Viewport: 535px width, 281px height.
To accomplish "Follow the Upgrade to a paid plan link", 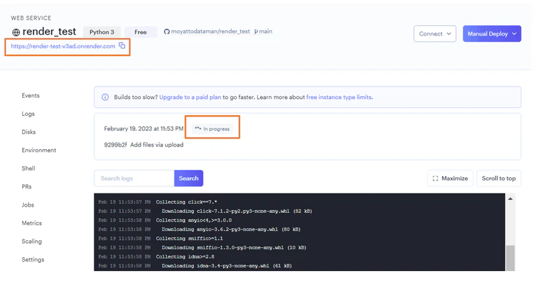I will click(x=190, y=97).
